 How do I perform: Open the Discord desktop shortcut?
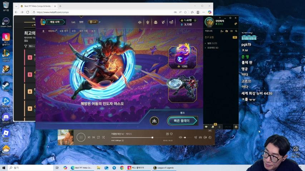(x=6, y=119)
